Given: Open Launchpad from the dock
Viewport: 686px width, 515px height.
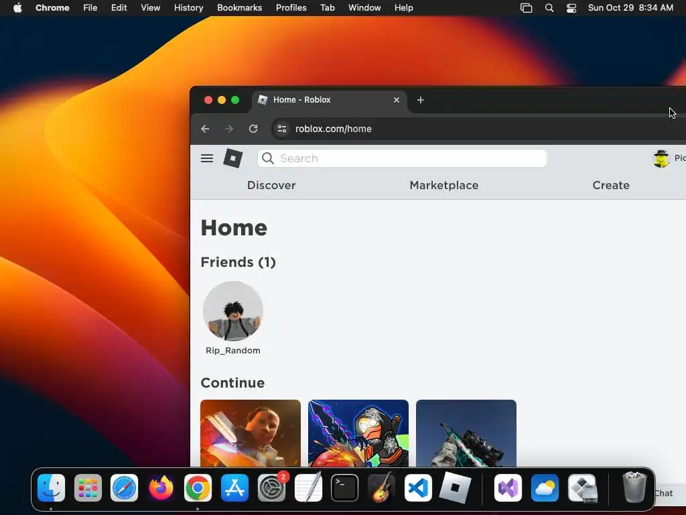Looking at the screenshot, I should pos(88,488).
